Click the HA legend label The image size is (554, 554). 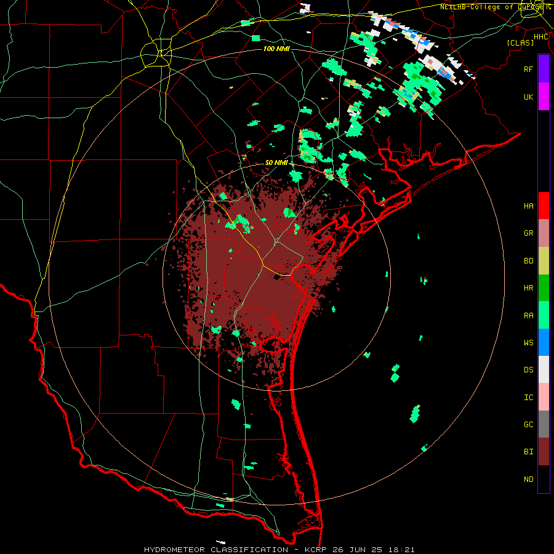(x=528, y=206)
